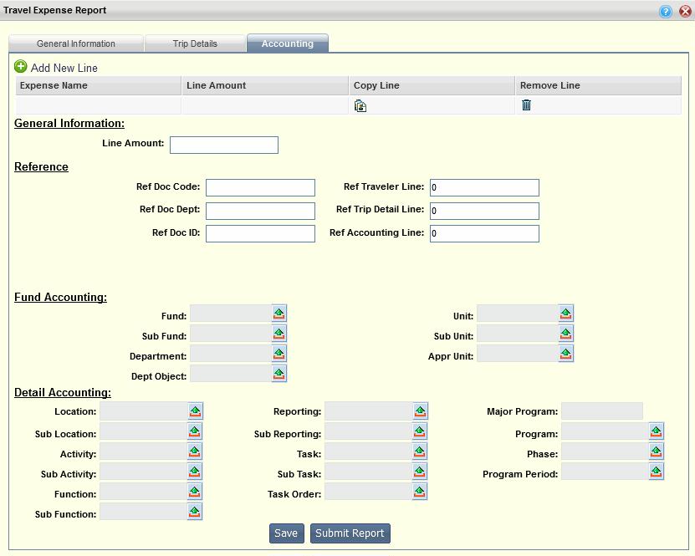Click the Remove Line trash icon
Viewport: 695px width, 556px height.
point(526,105)
